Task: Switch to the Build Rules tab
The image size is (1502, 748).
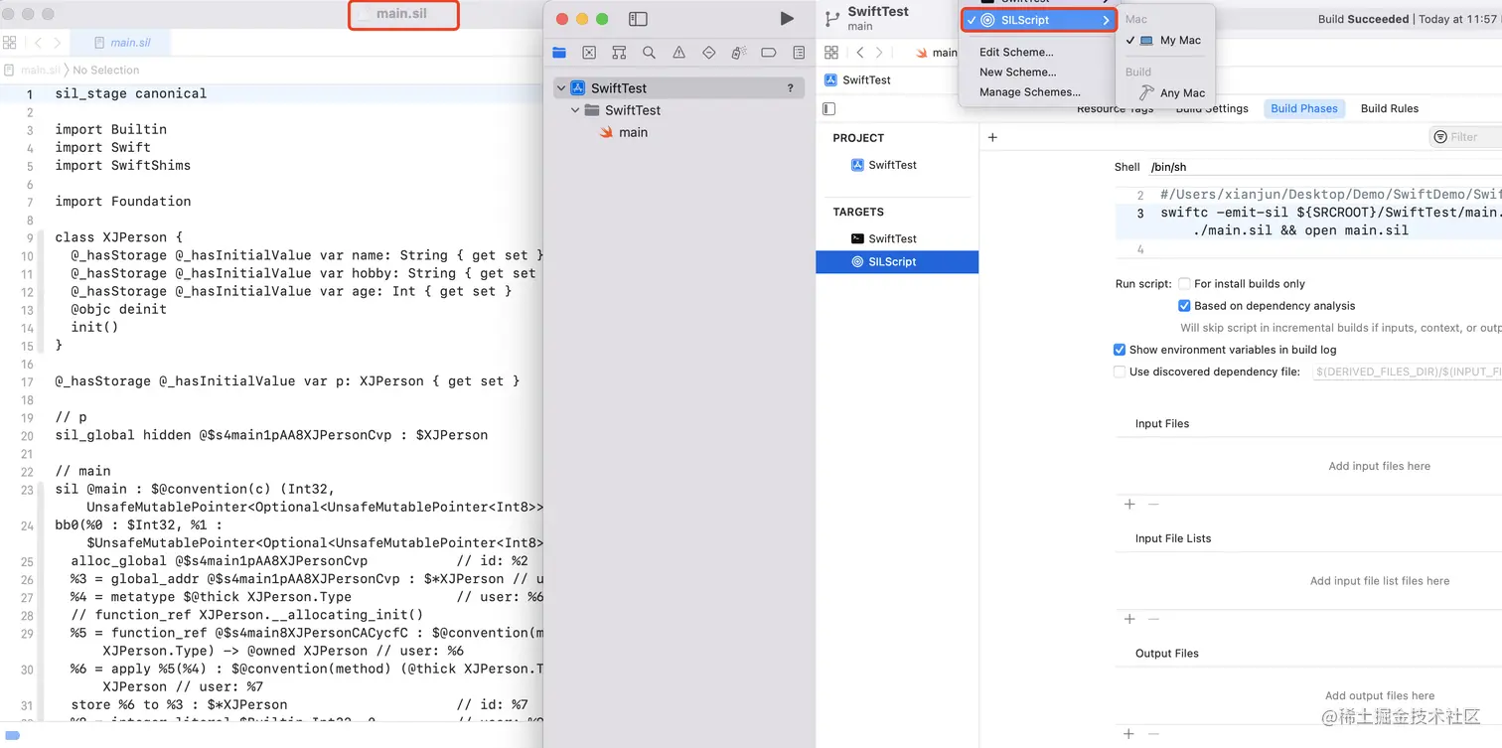Action: (x=1389, y=109)
